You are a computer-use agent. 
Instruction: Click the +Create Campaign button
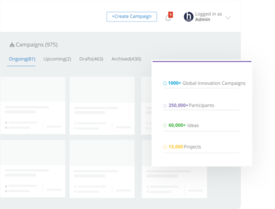(x=132, y=17)
